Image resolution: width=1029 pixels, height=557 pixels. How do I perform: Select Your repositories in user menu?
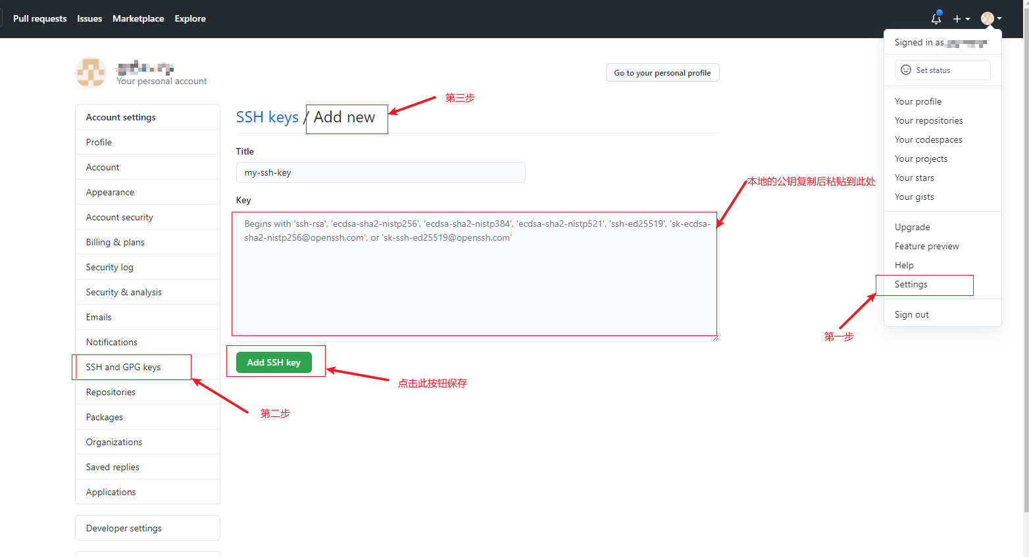[x=928, y=121]
